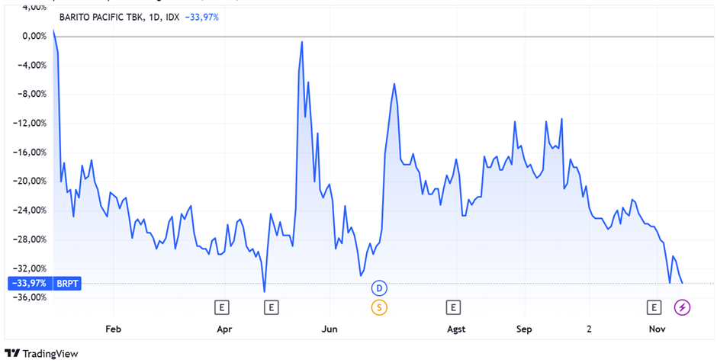Click the −36,00% label on price axis
Viewport: 717px width, 363px height.
[31, 297]
